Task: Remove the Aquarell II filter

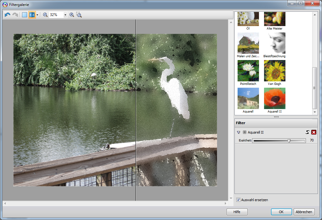Action: [x=314, y=132]
